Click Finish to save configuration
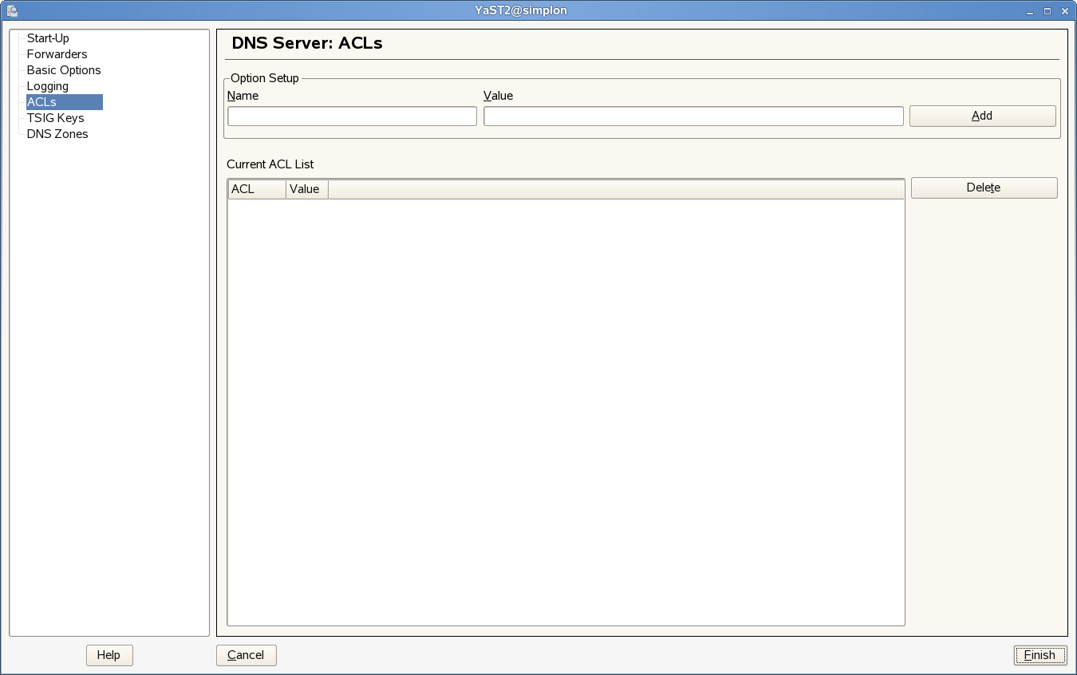This screenshot has height=675, width=1077. tap(1040, 655)
